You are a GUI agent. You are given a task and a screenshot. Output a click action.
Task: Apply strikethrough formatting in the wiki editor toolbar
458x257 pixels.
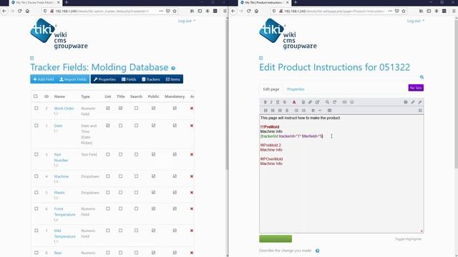(285, 102)
